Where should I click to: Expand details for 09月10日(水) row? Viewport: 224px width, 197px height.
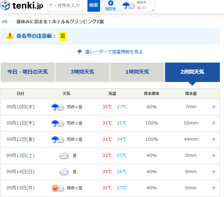214,107
